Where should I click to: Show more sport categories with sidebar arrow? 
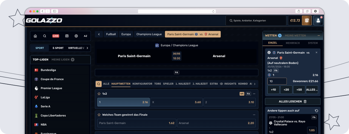(87, 48)
